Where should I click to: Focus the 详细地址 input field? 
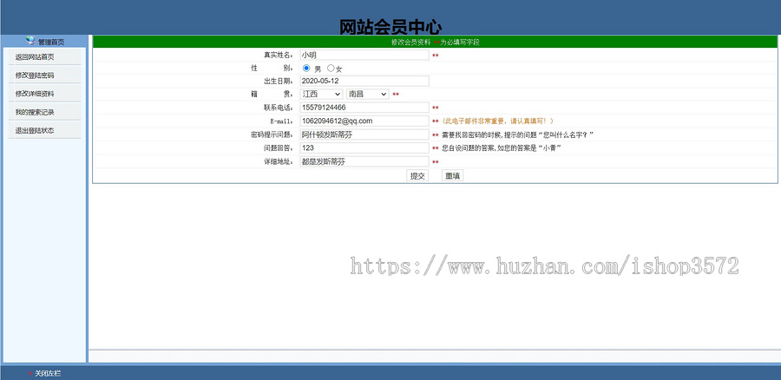(364, 162)
